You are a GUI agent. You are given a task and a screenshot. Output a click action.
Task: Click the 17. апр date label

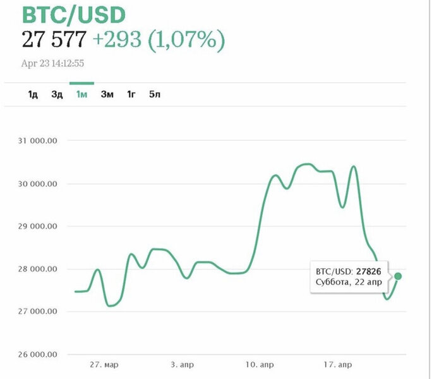pos(337,364)
